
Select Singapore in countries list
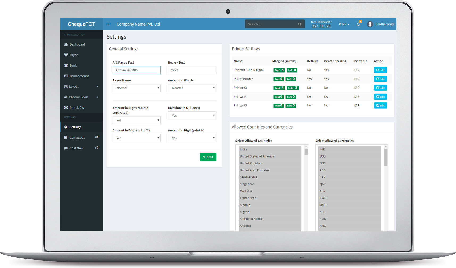click(x=270, y=184)
